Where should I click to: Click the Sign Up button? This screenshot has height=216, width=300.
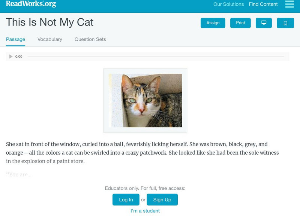[x=162, y=200]
